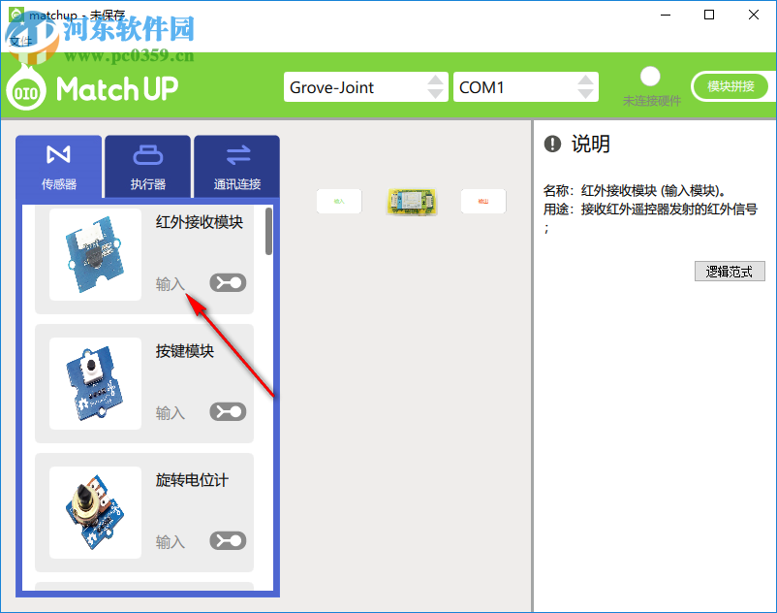The height and width of the screenshot is (613, 777).
Task: Switch to the 传感器 tab
Action: pos(58,165)
